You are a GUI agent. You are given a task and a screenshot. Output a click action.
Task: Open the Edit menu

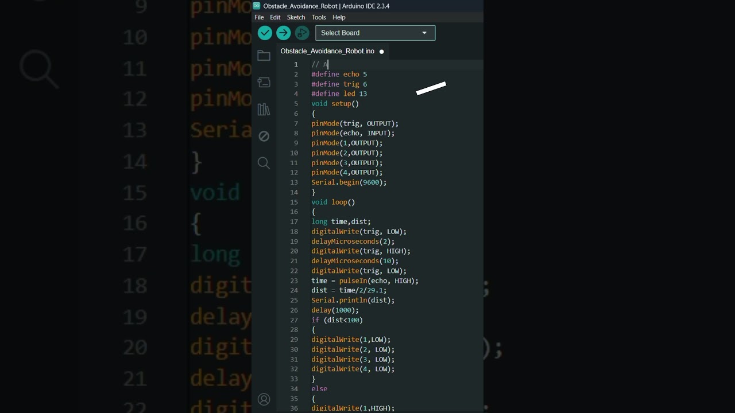pyautogui.click(x=275, y=17)
